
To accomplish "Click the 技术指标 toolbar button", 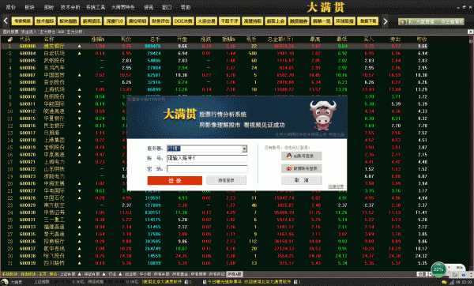I will [45, 21].
